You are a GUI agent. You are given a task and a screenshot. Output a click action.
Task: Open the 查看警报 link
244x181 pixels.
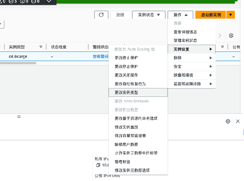(100, 56)
